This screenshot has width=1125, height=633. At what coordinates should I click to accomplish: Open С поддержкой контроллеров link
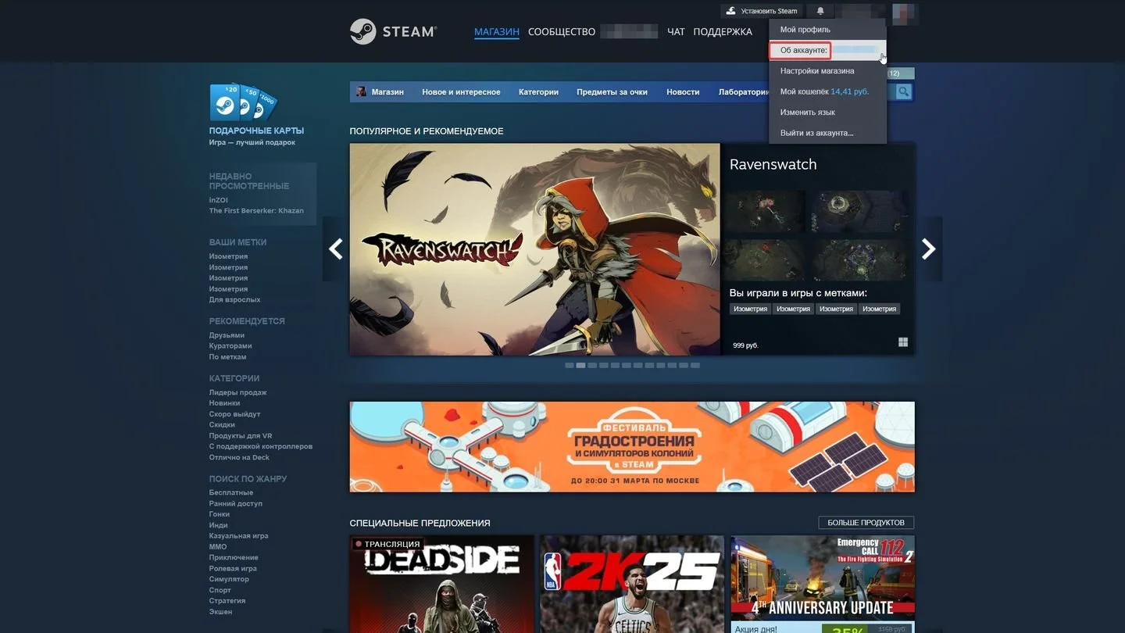click(x=261, y=447)
